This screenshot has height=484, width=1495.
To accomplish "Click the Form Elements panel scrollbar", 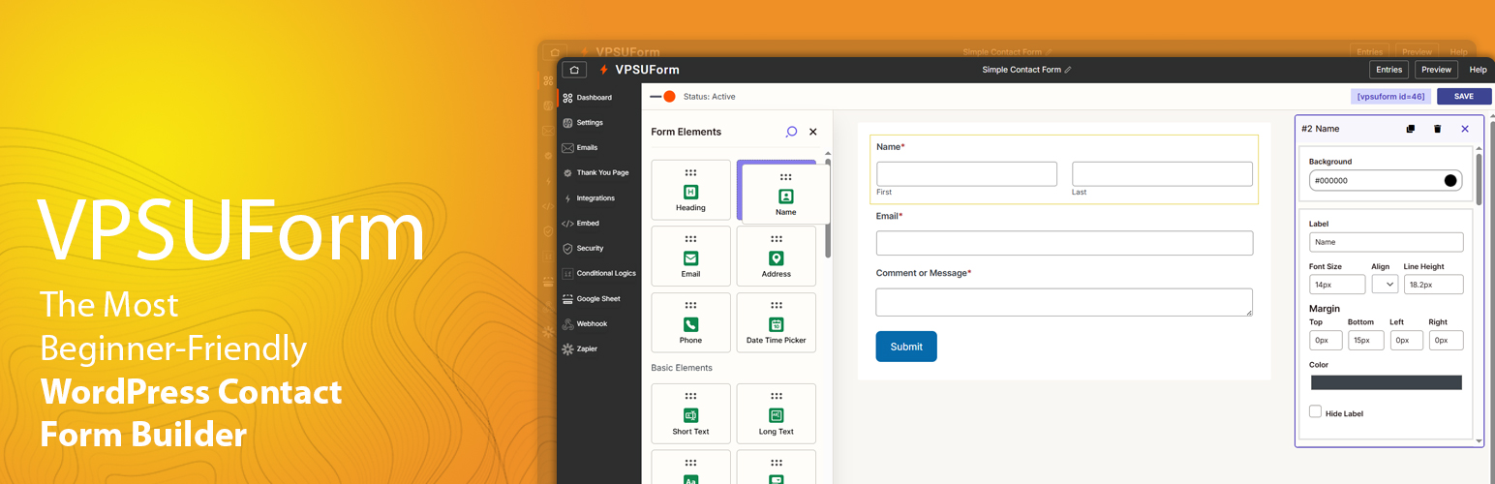I will 827,206.
